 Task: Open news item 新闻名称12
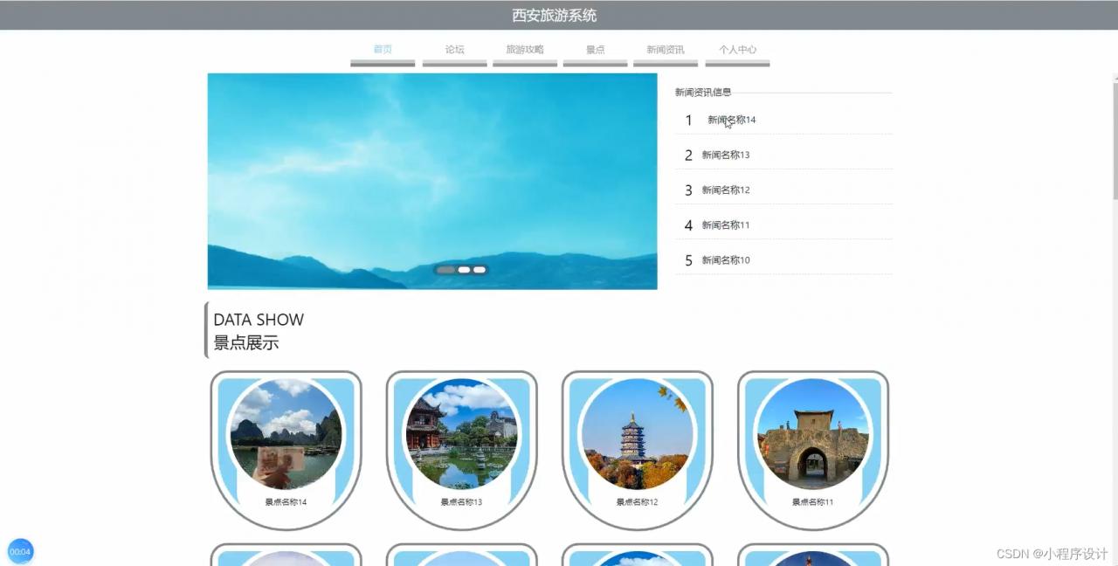(724, 190)
